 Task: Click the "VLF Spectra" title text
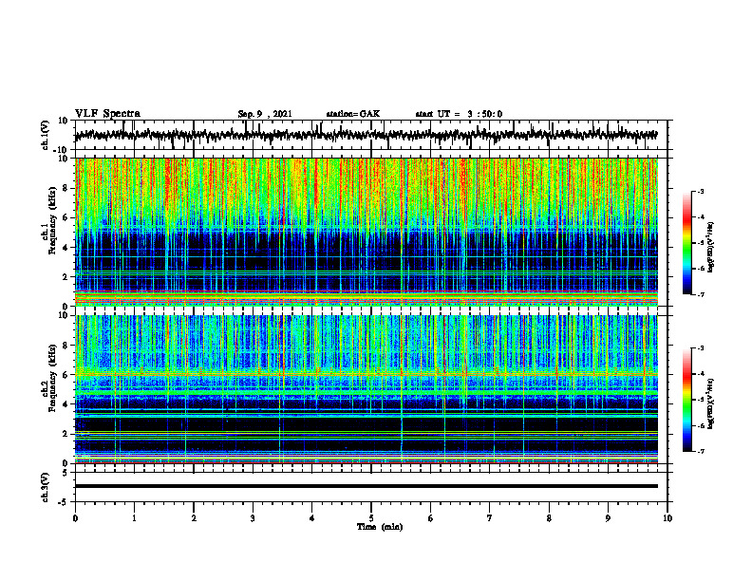click(107, 114)
